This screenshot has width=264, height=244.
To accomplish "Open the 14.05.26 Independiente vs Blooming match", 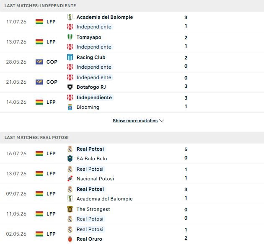I will (132, 102).
